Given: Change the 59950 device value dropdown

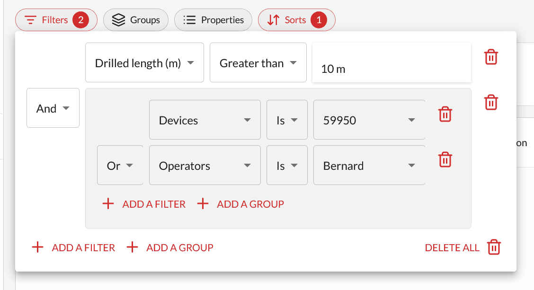Looking at the screenshot, I should pos(369,120).
